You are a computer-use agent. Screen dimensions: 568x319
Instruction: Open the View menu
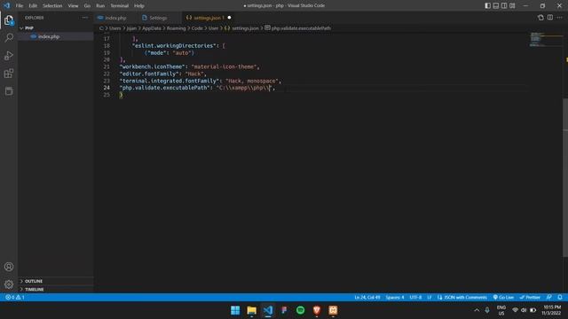(73, 6)
